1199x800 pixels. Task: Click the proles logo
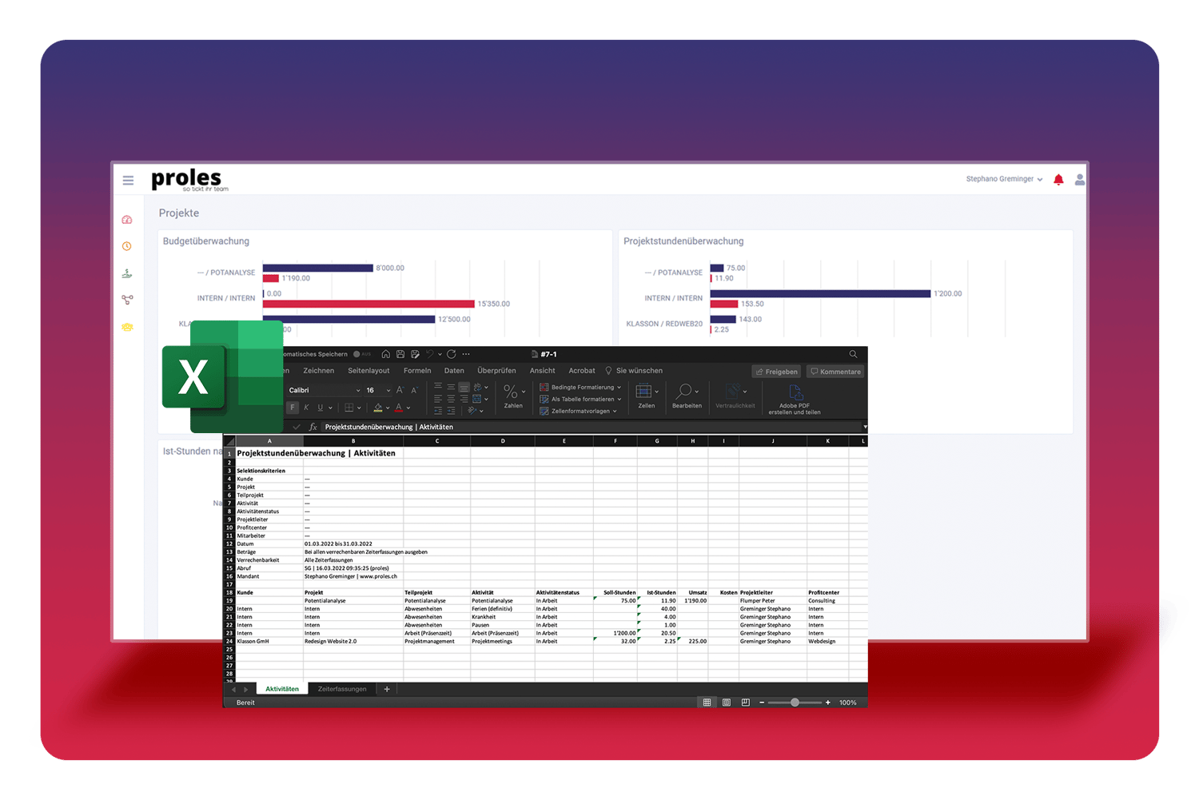[189, 180]
